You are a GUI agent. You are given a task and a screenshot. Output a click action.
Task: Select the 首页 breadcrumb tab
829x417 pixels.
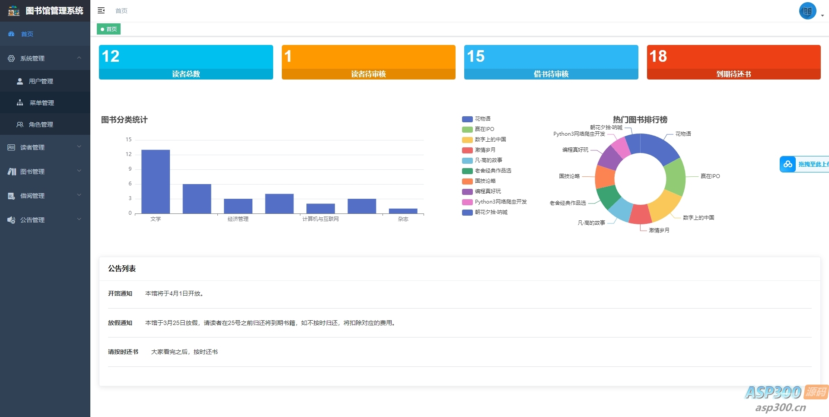108,29
